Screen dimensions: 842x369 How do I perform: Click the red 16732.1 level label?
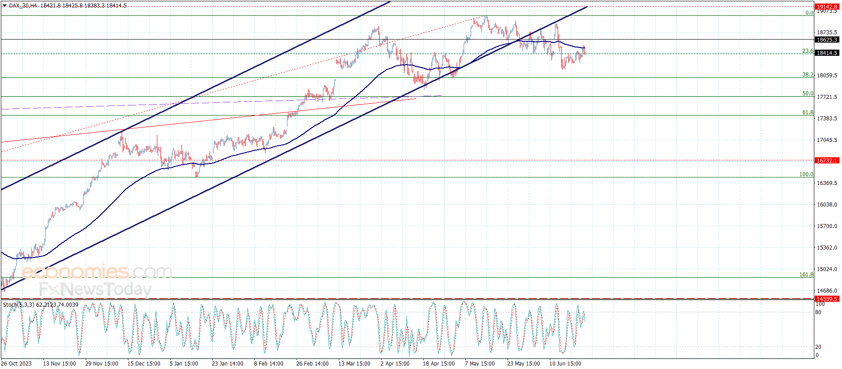pyautogui.click(x=827, y=161)
